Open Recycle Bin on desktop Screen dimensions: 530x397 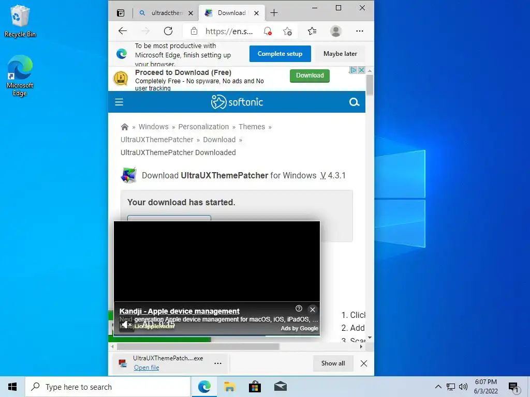pyautogui.click(x=20, y=21)
